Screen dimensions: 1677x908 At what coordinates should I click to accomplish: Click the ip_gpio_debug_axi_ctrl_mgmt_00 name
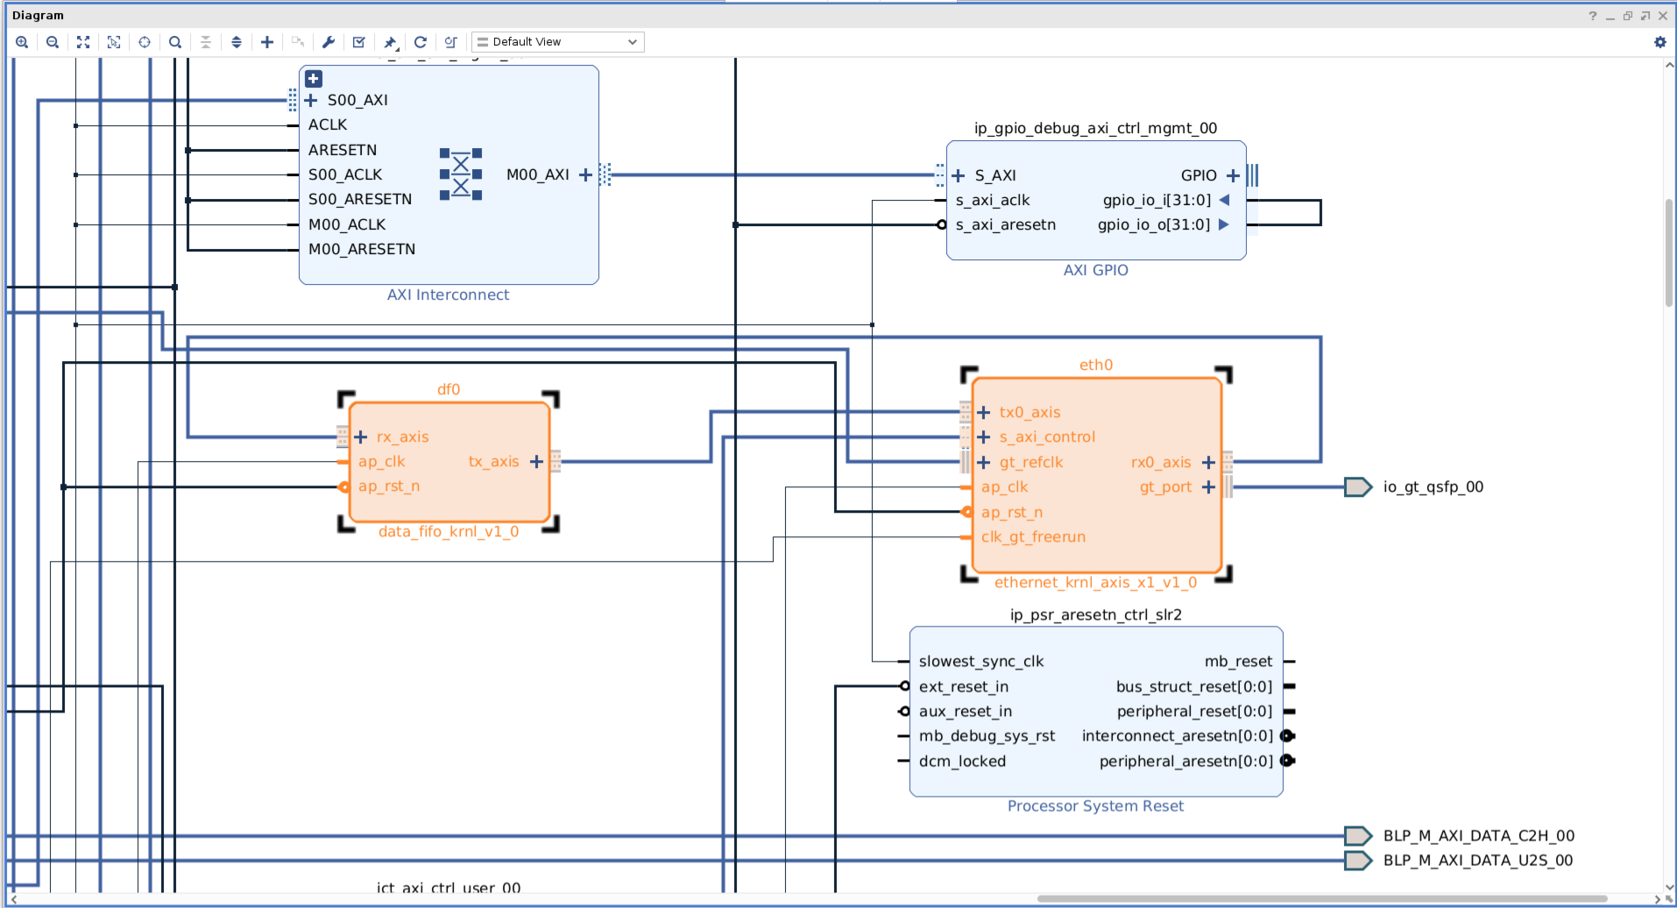(x=1095, y=128)
